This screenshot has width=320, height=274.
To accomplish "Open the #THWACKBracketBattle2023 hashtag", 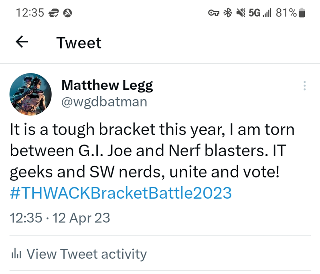I will [120, 193].
